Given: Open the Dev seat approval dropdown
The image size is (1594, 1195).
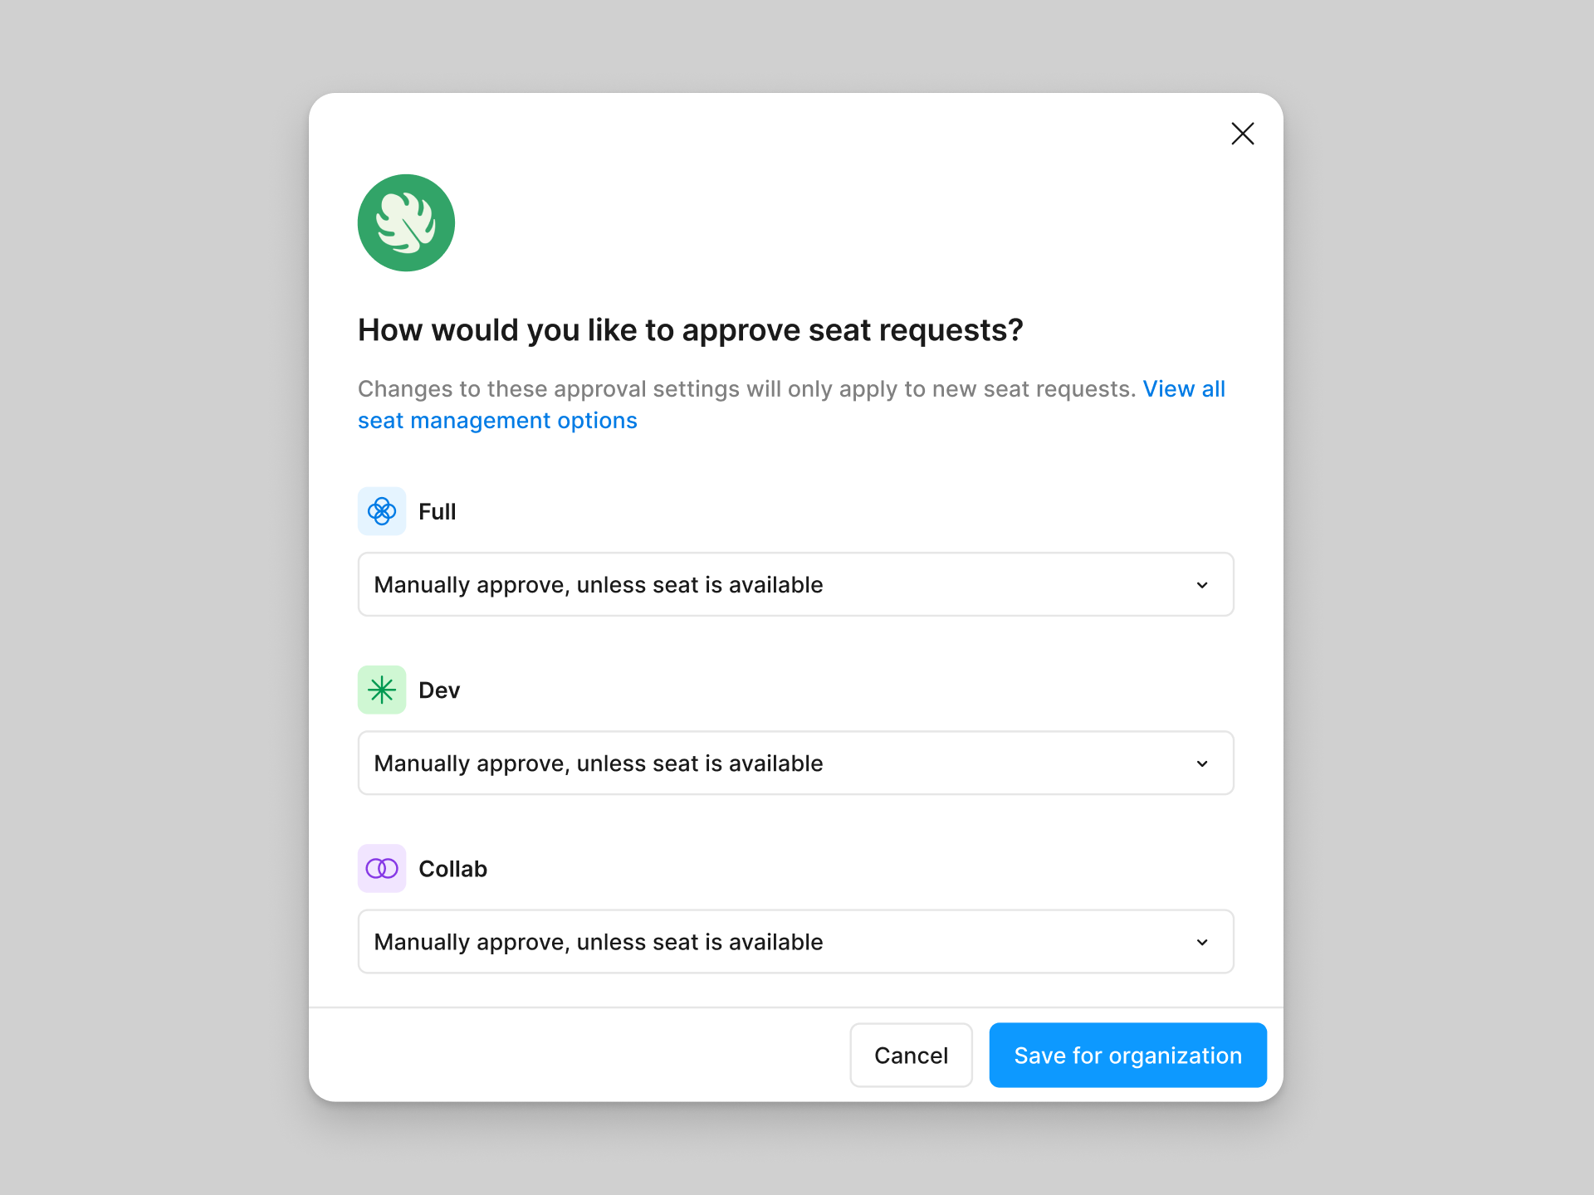Looking at the screenshot, I should tap(795, 763).
